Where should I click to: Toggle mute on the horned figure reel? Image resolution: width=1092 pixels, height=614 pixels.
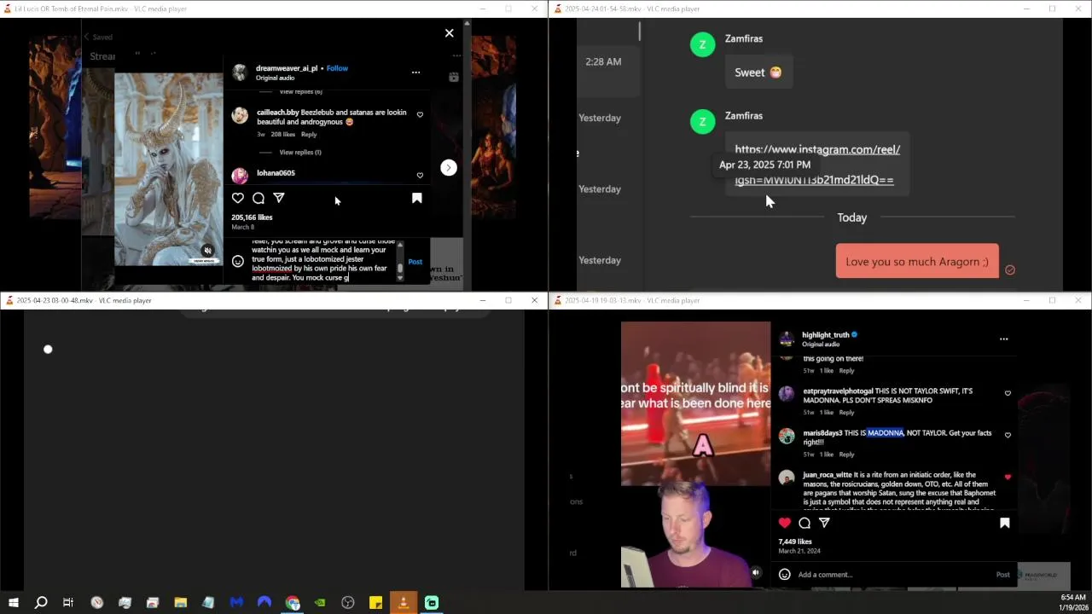[x=207, y=251]
